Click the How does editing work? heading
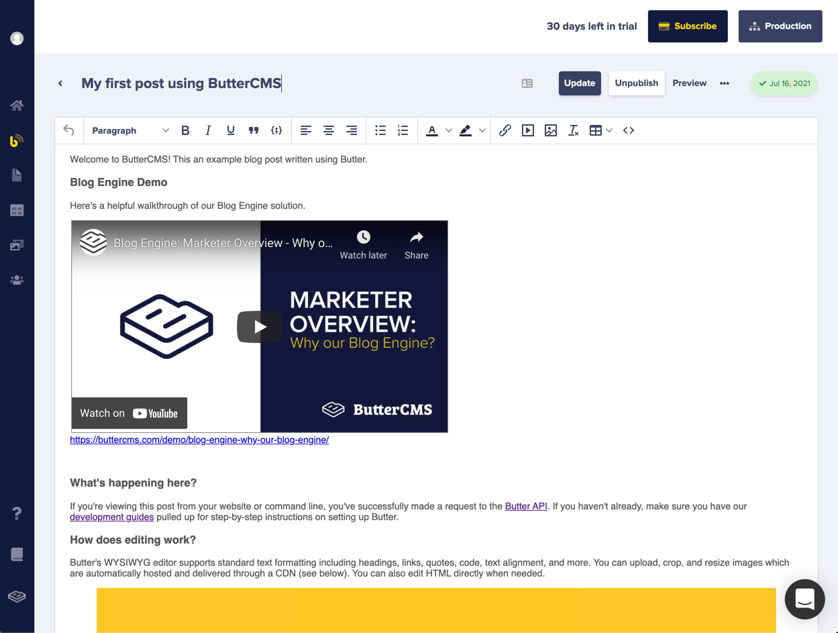The height and width of the screenshot is (633, 838). [133, 540]
